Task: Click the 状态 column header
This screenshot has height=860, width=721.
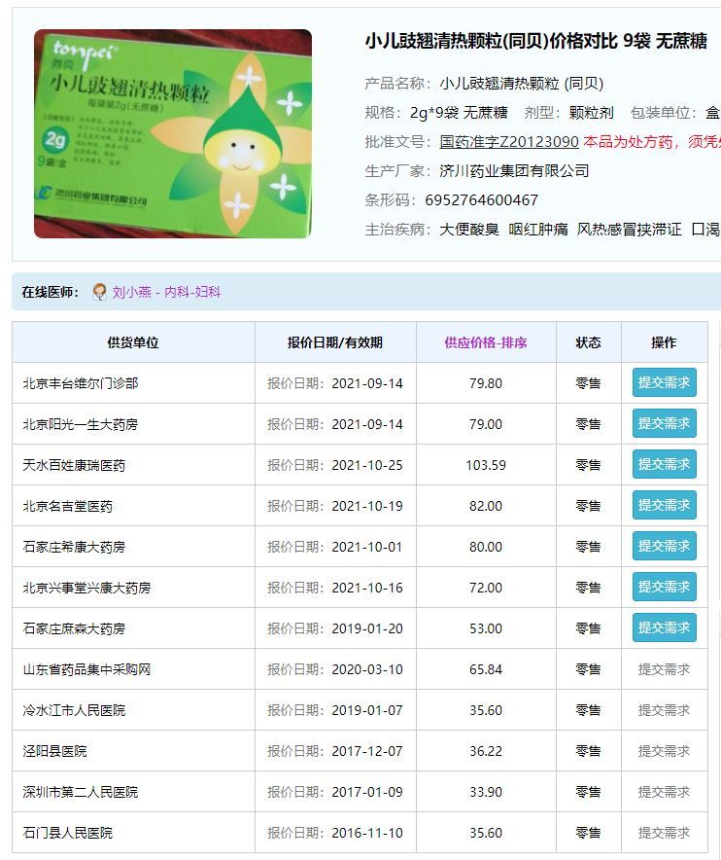Action: point(589,342)
